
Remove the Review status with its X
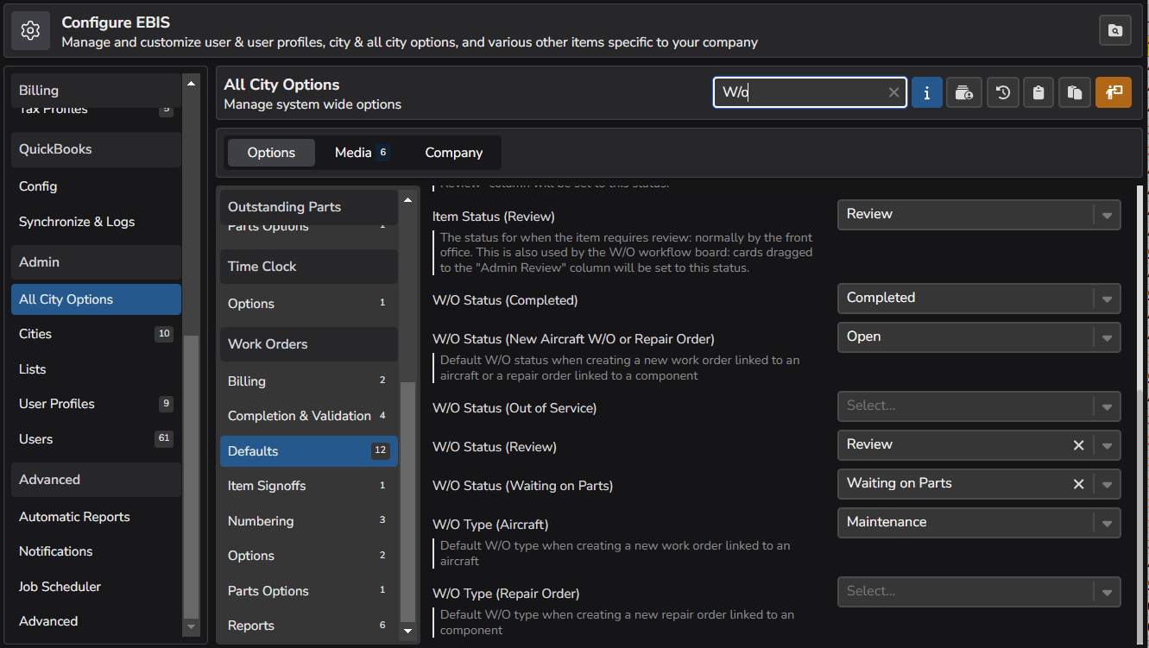(1078, 445)
